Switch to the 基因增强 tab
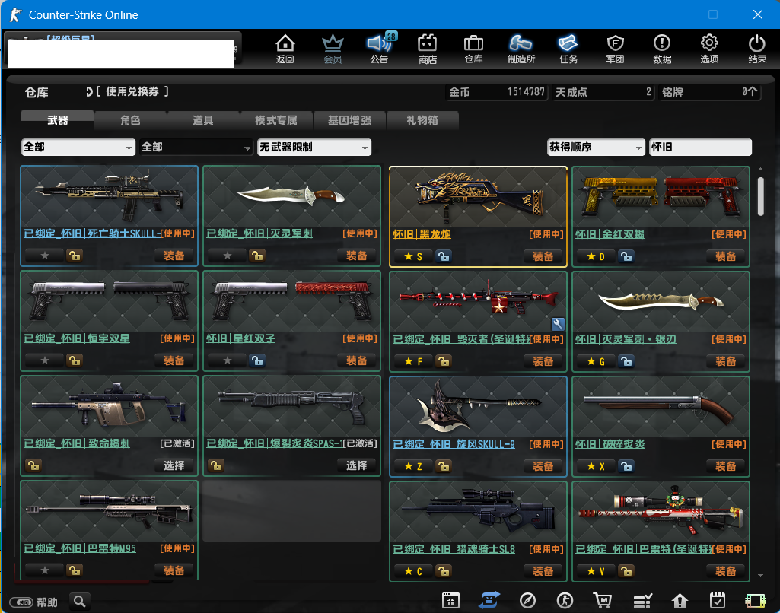The image size is (780, 613). [x=349, y=120]
